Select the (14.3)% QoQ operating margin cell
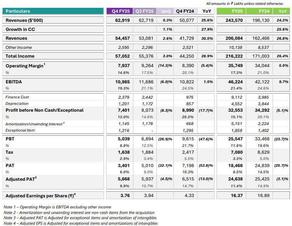The image size is (292, 226). pos(165,65)
